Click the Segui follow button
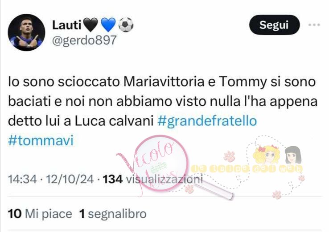The height and width of the screenshot is (232, 329). [x=274, y=25]
